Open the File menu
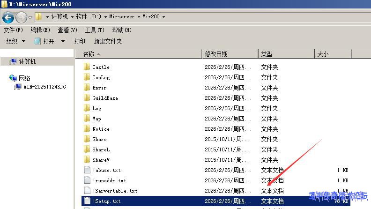Screen dimensions: 371x209 [13, 30]
